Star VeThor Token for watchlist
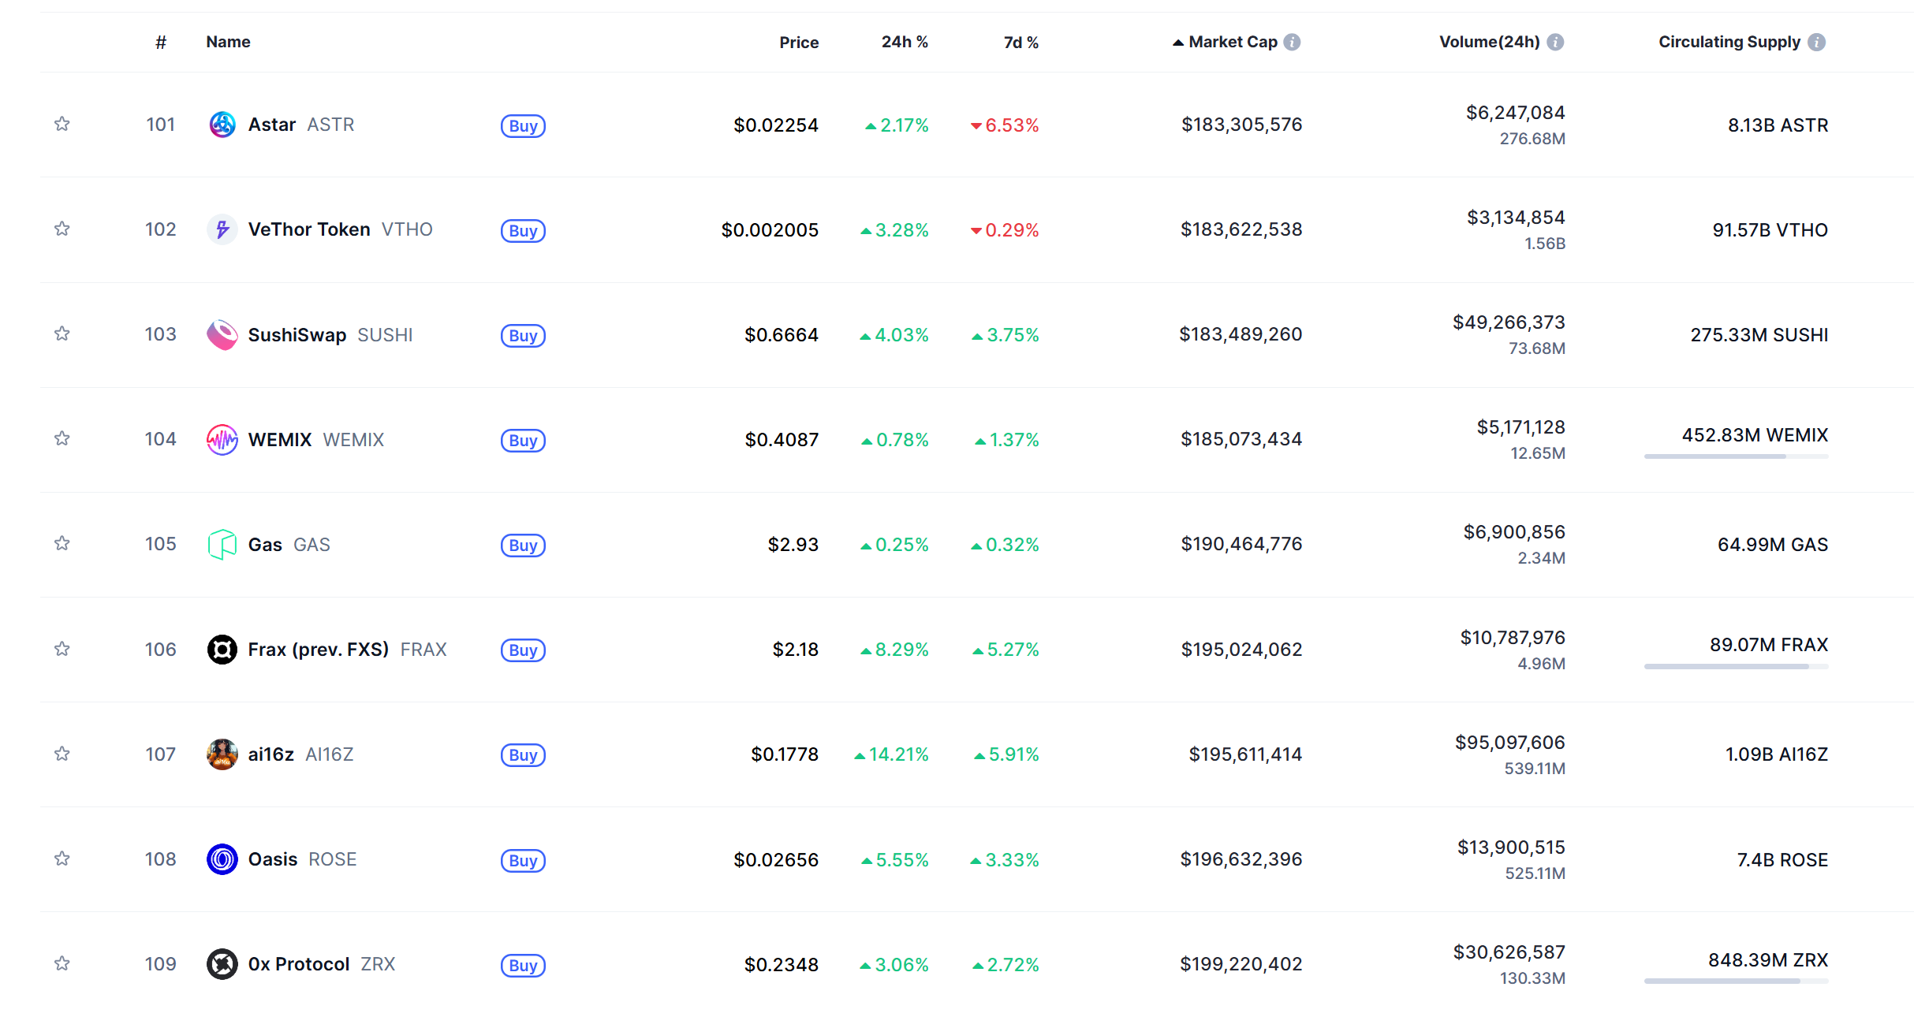 coord(62,229)
